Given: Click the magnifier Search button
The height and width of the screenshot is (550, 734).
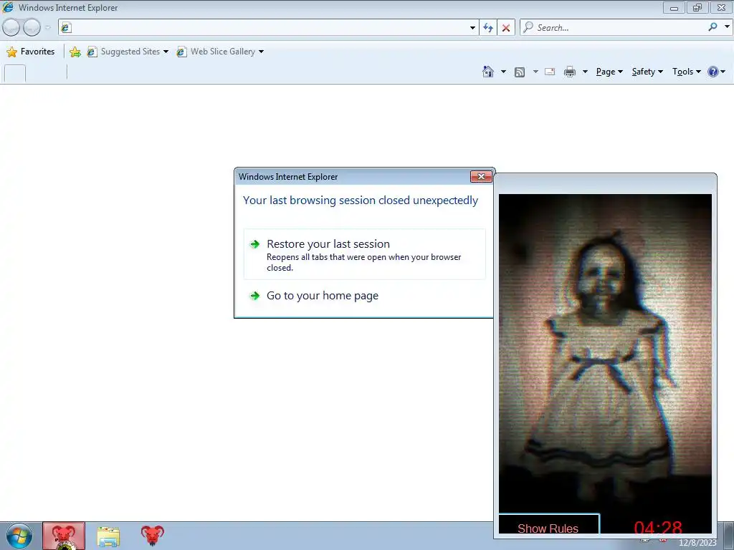Looking at the screenshot, I should point(713,27).
